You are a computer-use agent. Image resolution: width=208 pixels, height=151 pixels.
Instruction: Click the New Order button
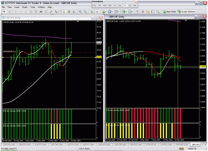pos(169,12)
